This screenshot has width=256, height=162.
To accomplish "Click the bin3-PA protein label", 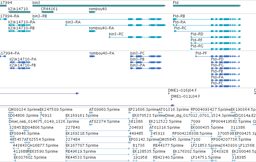I will coord(138,65).
